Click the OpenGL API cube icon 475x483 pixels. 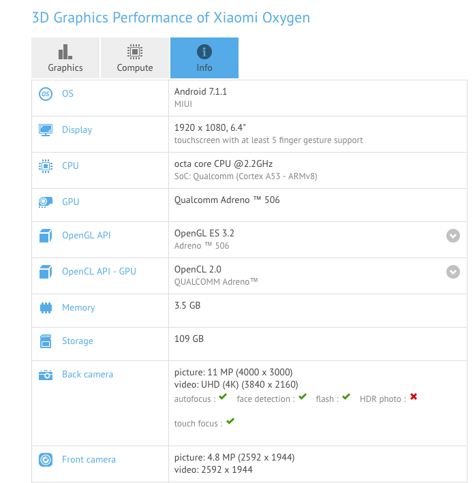point(46,236)
